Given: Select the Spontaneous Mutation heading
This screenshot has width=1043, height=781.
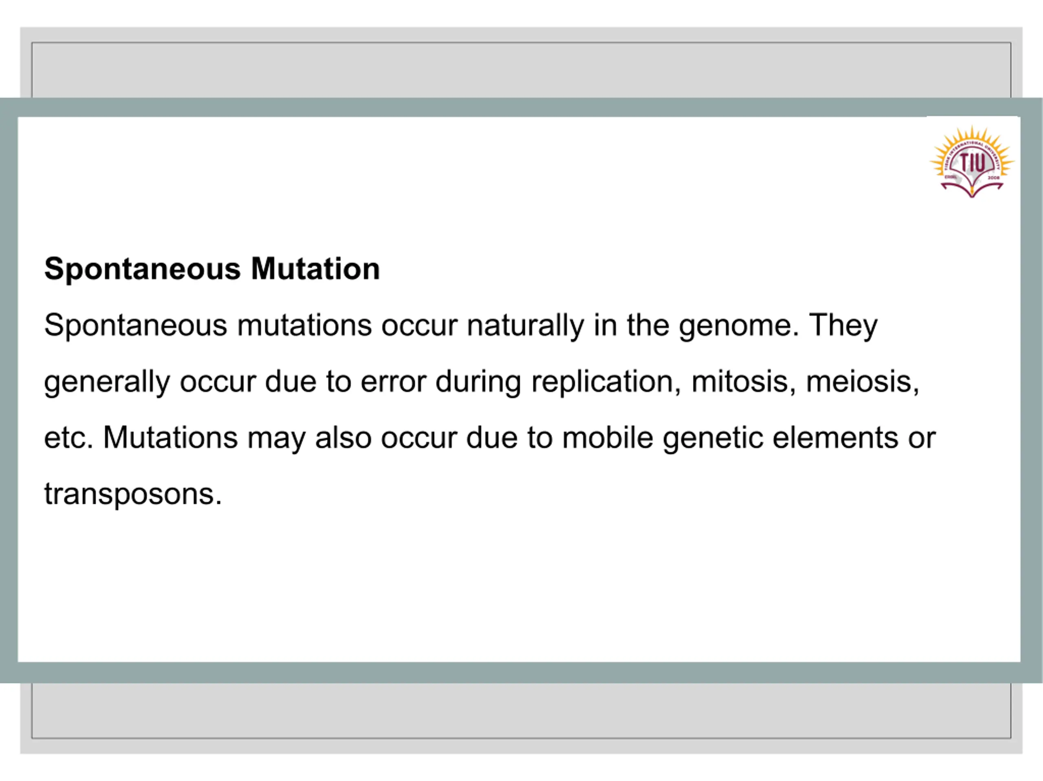Looking at the screenshot, I should pos(212,269).
